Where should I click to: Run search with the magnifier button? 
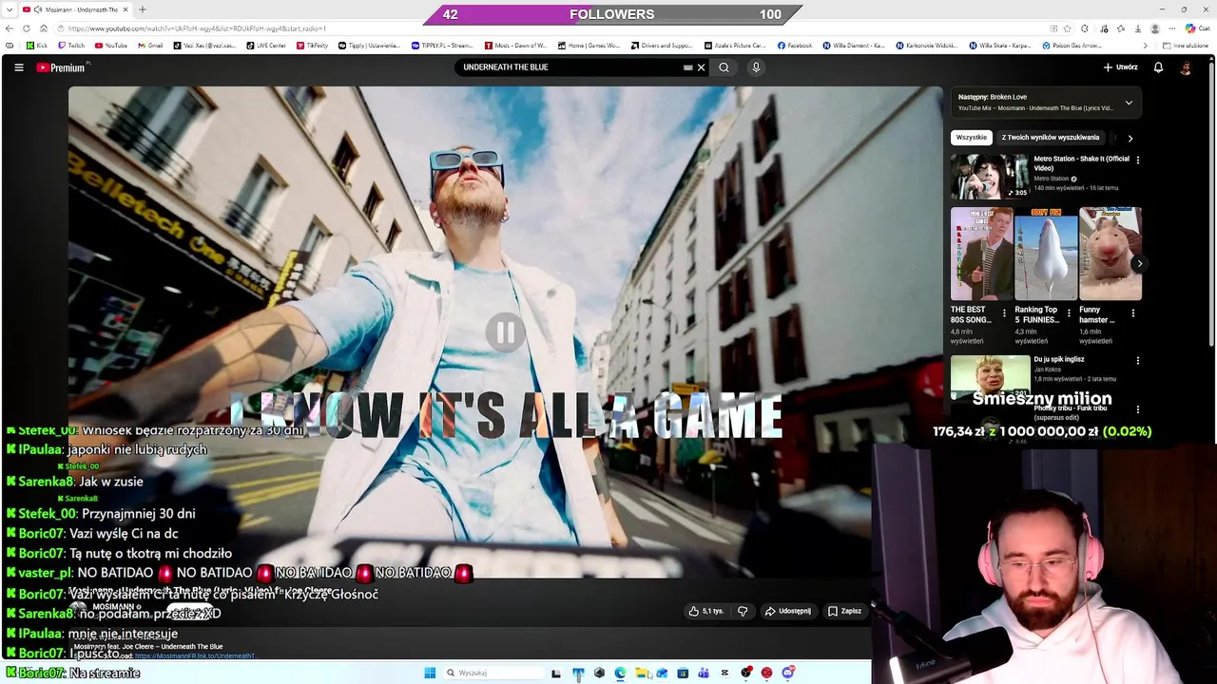point(724,67)
